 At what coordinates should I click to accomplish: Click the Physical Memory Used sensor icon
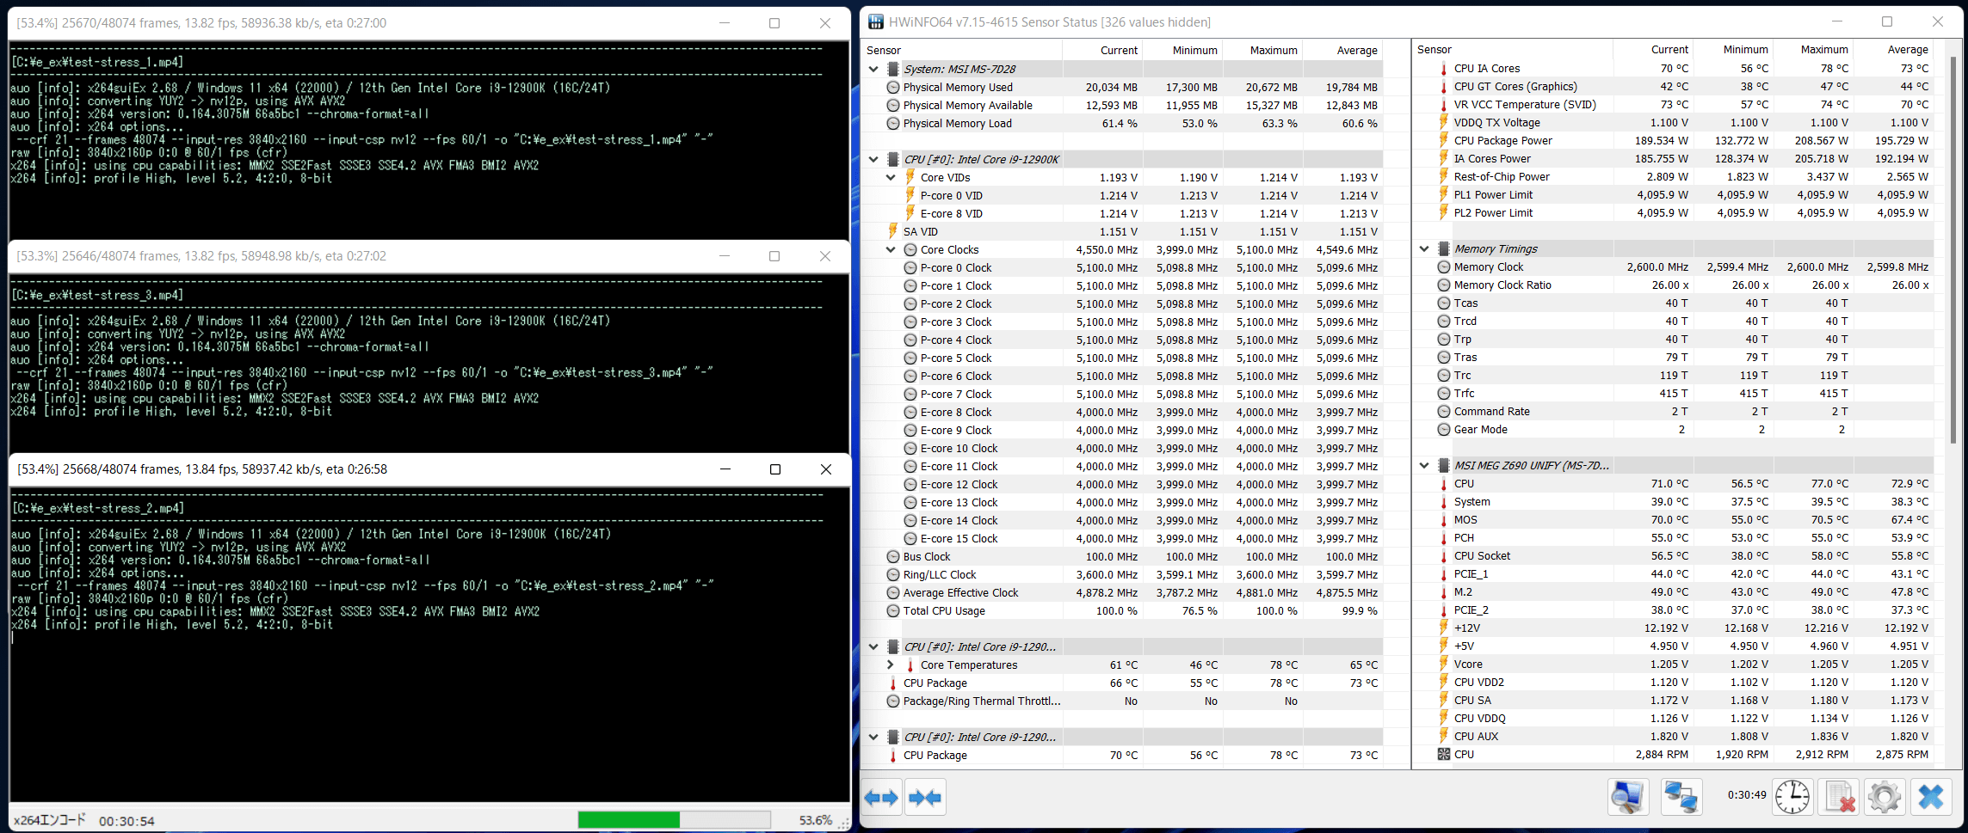[893, 88]
